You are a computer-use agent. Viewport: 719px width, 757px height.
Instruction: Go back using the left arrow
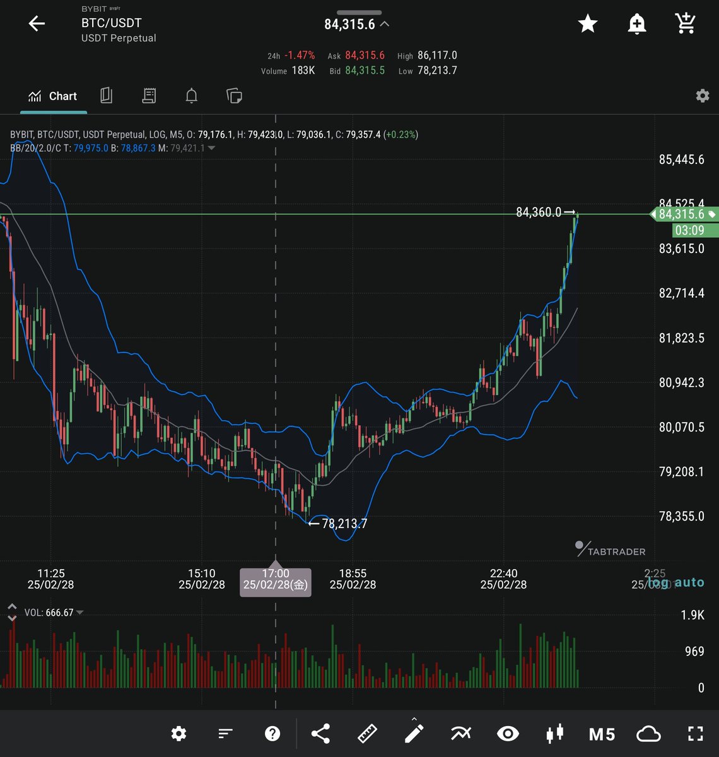[37, 24]
